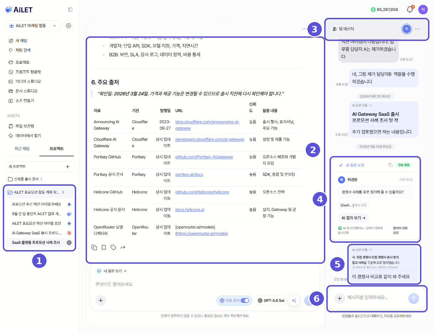435x333 pixels.
Task: Click the AiLET logo
Action: tap(19, 9)
